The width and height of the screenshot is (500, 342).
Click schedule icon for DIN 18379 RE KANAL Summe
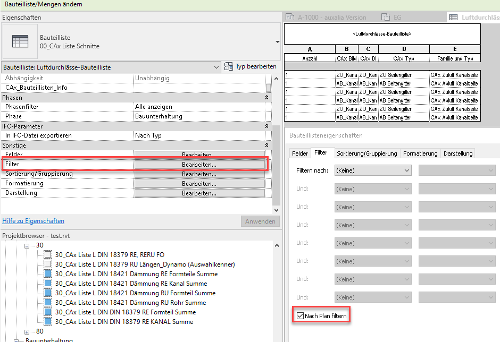click(x=48, y=322)
